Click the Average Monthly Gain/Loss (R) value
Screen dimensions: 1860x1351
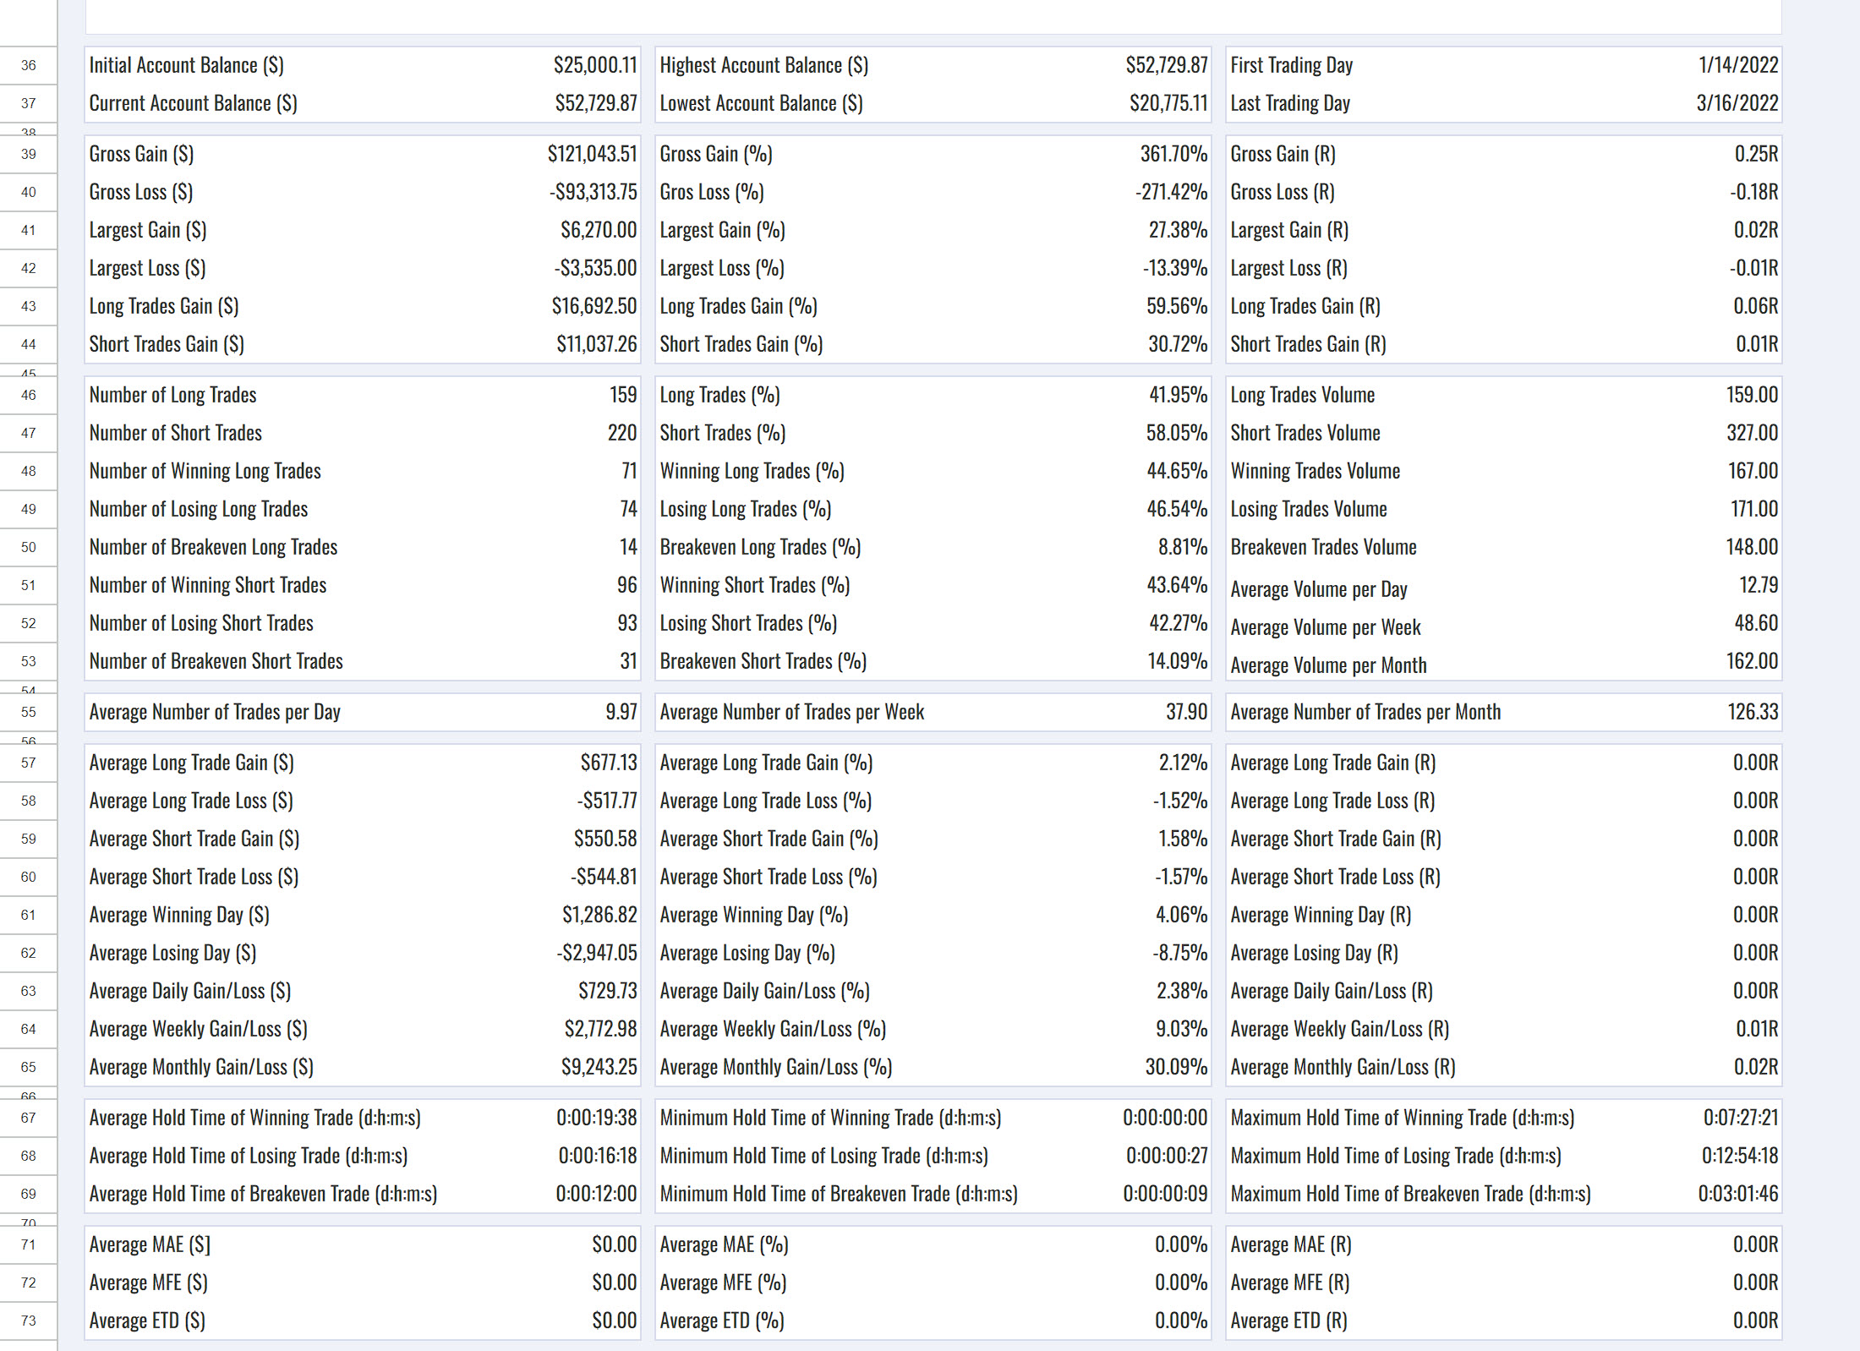coord(1755,1067)
